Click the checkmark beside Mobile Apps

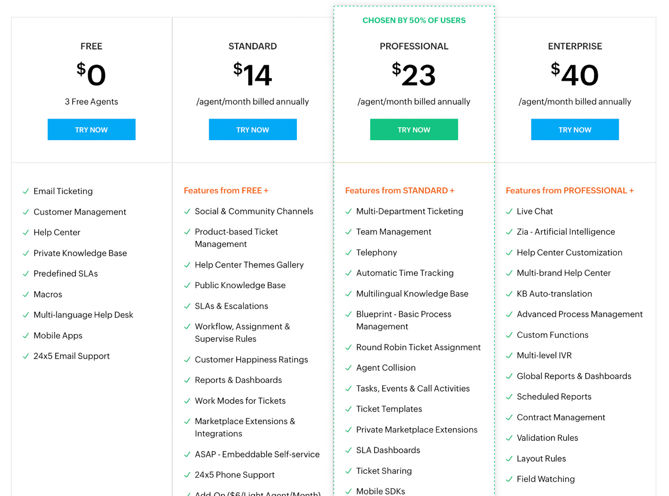click(25, 335)
